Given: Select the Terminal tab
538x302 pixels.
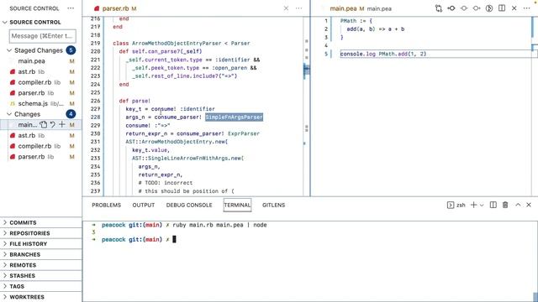Looking at the screenshot, I should (x=237, y=205).
